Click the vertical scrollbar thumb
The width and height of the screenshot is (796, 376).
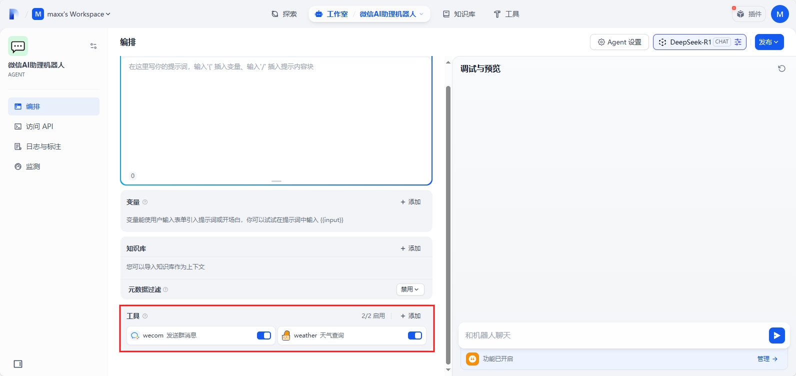pos(448,225)
